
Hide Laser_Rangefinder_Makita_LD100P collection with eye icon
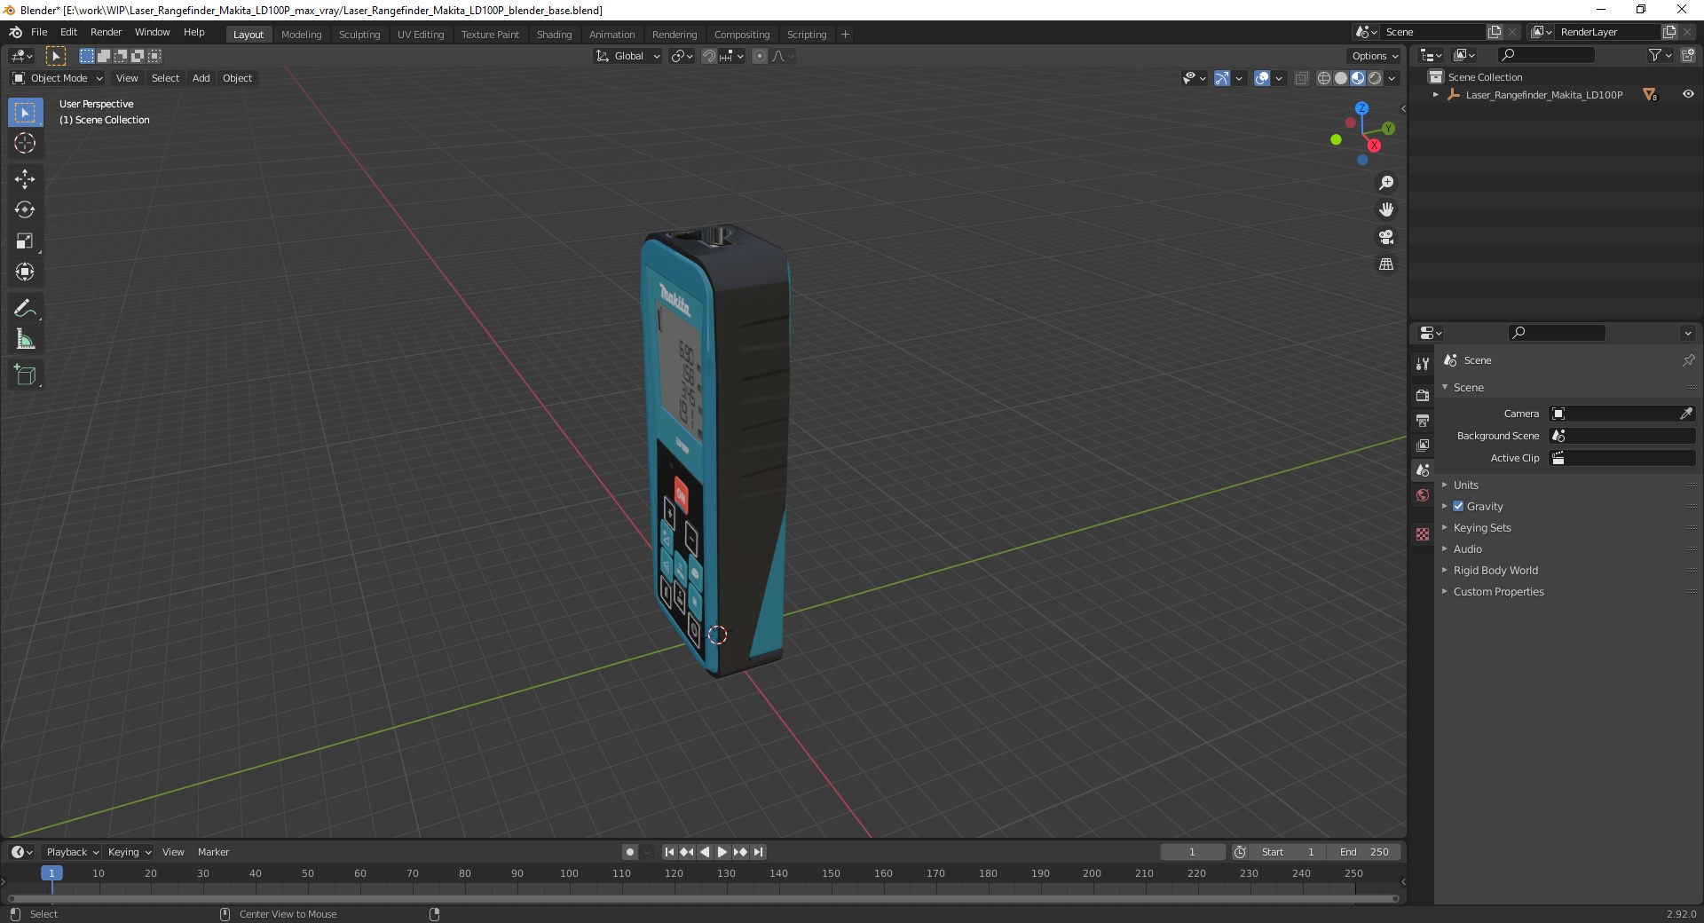click(x=1688, y=94)
